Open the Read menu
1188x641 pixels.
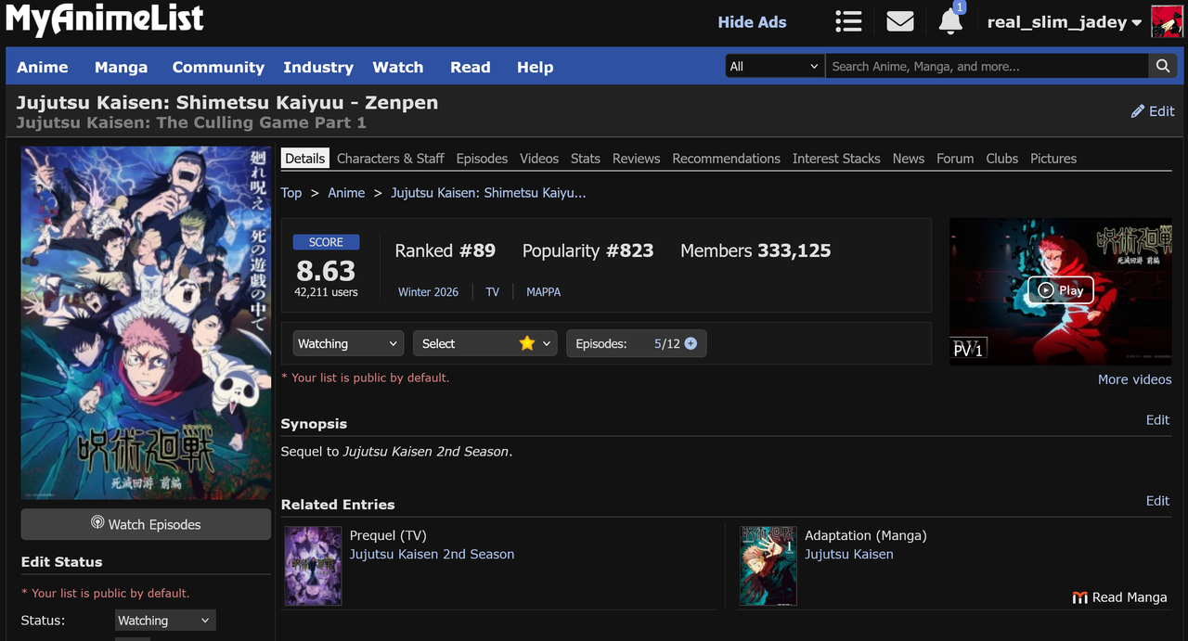point(471,67)
